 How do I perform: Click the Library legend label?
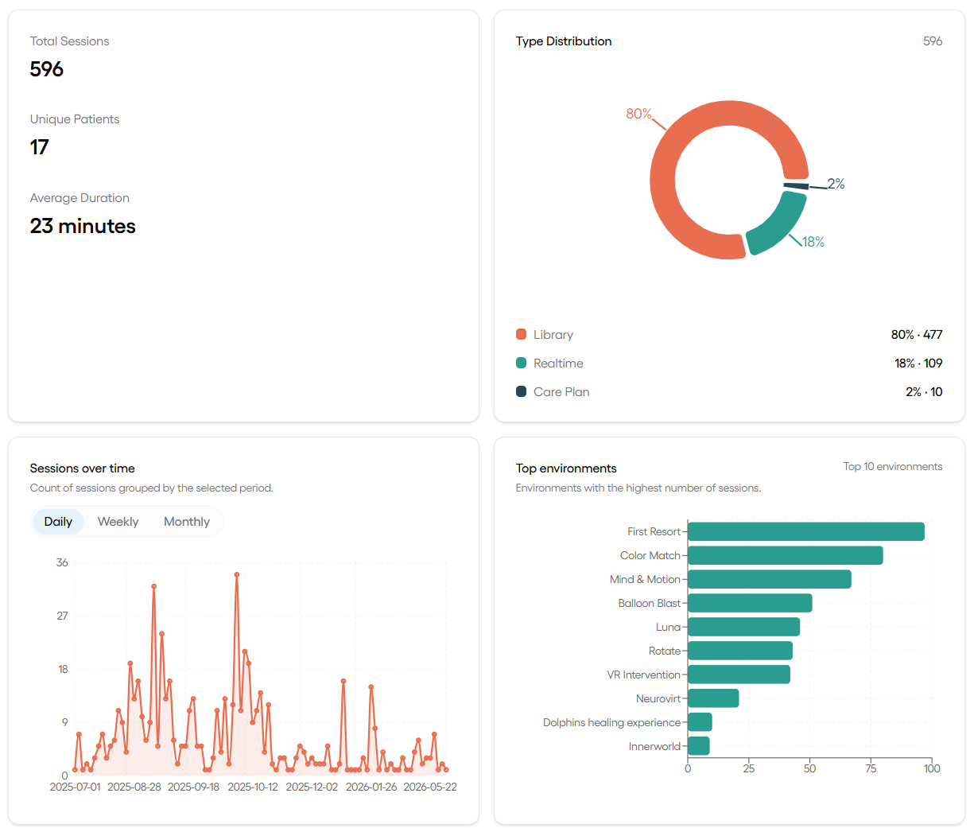[553, 335]
